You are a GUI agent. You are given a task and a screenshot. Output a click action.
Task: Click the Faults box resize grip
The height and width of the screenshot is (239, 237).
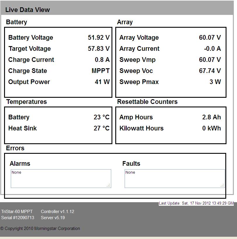tap(222, 185)
